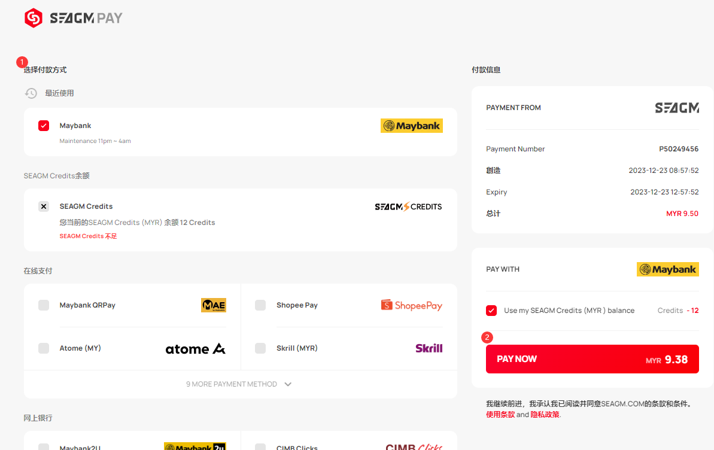Screen dimensions: 714x450
Task: Click the 12 Credits balance message
Action: (137, 222)
